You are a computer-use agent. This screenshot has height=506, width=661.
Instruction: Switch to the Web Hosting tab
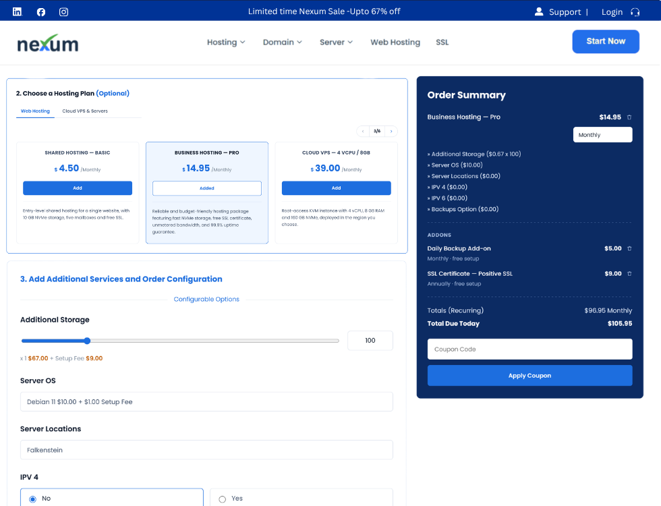[35, 111]
